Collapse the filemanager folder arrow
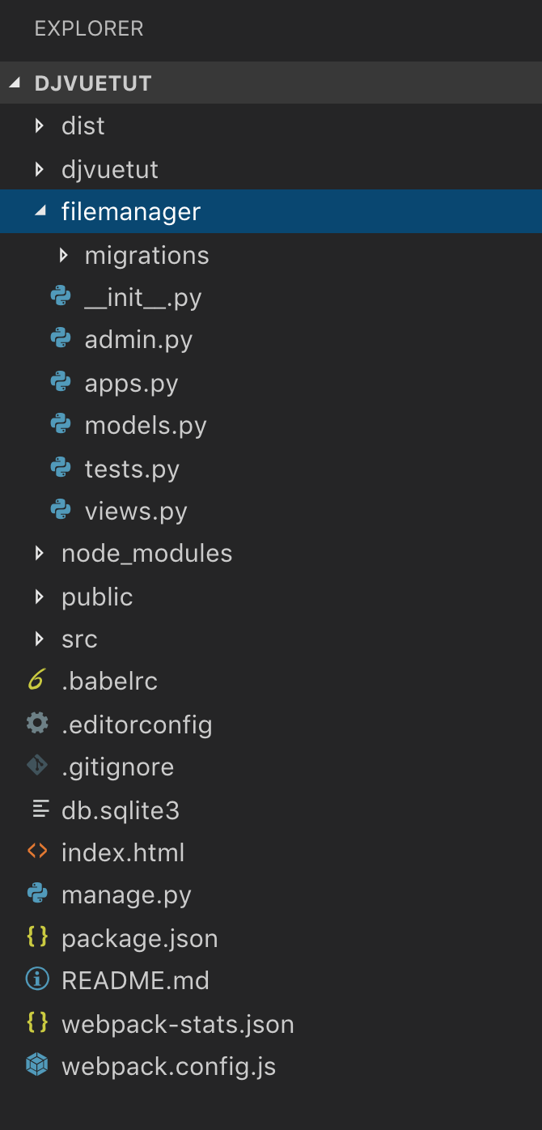This screenshot has width=542, height=1130. coord(39,211)
